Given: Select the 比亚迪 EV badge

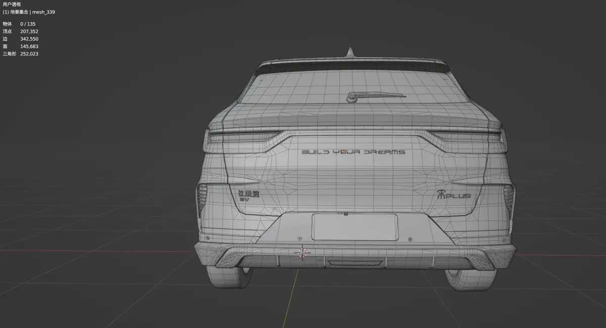Looking at the screenshot, I should click(248, 196).
